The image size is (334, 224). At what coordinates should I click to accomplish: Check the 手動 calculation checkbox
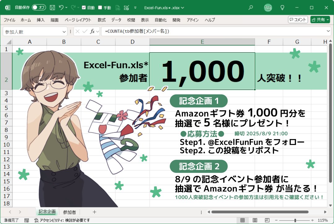coord(100,8)
